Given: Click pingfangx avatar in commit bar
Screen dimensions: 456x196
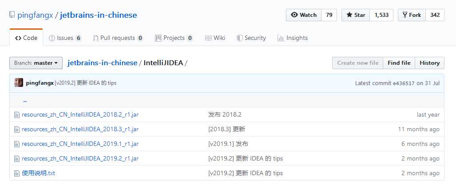Looking at the screenshot, I should 19,83.
